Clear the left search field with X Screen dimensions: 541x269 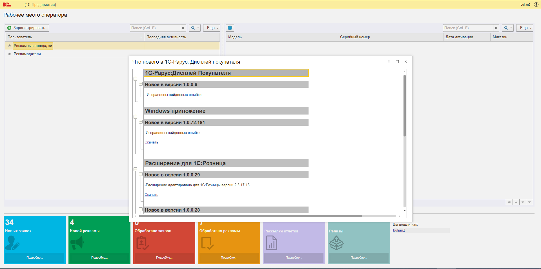pyautogui.click(x=183, y=28)
